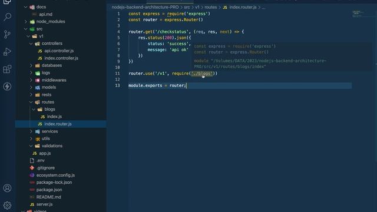Click the src breadcrumb segment

(x=187, y=7)
